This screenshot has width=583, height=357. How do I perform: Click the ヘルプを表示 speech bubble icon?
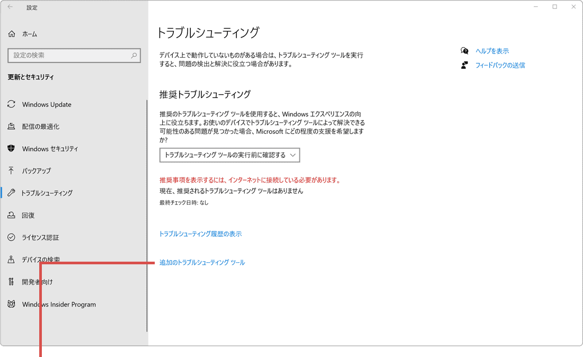pyautogui.click(x=464, y=50)
